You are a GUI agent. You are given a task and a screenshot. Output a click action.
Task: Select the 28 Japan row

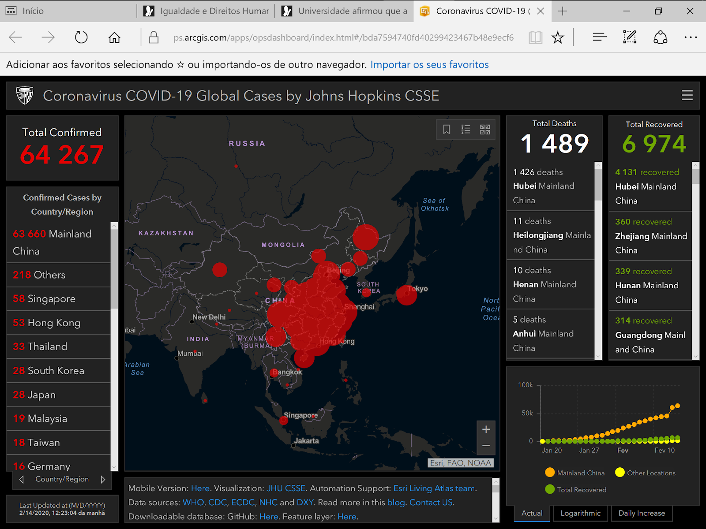58,395
